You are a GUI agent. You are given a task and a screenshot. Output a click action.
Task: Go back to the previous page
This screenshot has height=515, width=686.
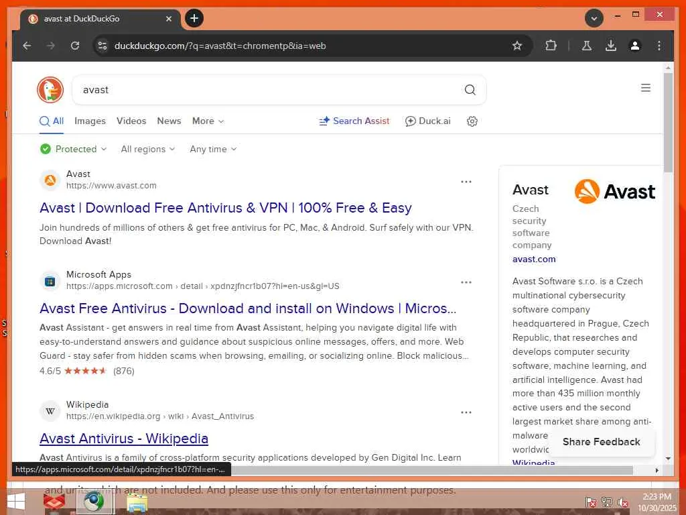[x=27, y=46]
